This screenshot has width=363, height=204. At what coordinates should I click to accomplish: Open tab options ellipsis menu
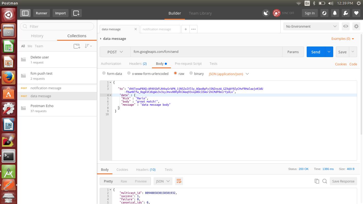pyautogui.click(x=193, y=29)
